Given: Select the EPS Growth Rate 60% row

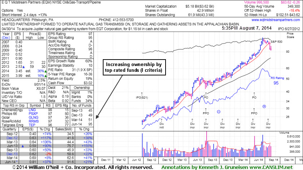Looking at the screenshot, I should pos(70,61).
